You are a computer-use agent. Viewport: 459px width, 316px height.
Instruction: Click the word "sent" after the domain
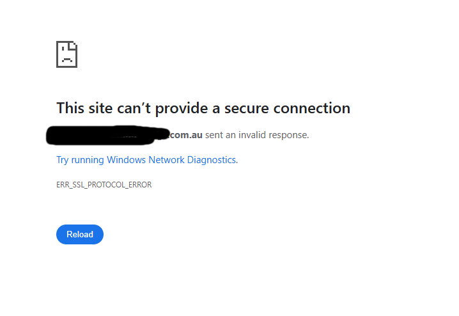click(214, 135)
